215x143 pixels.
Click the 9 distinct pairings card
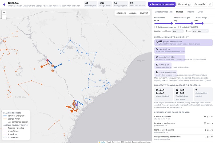click(x=203, y=95)
